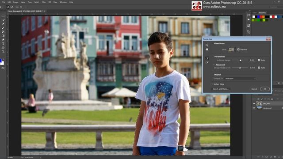Click the Select and Mask button
Viewport: 283px width, 159px height.
pos(220,89)
